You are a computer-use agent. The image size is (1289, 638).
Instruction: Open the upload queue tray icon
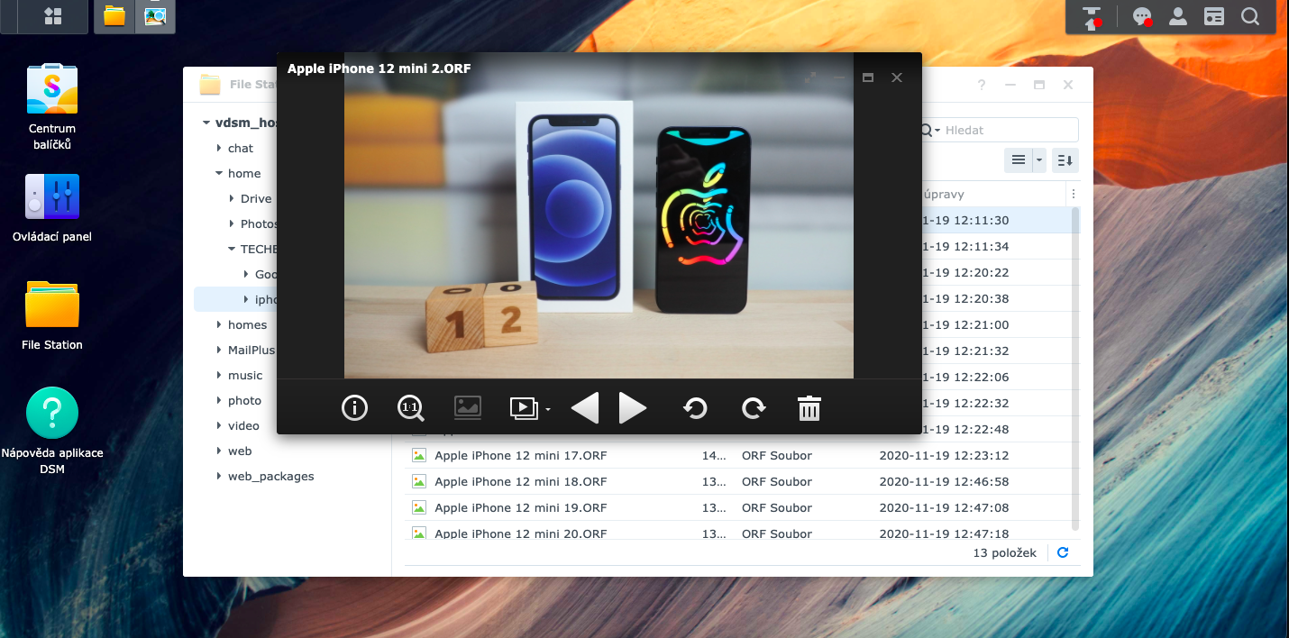point(1092,16)
